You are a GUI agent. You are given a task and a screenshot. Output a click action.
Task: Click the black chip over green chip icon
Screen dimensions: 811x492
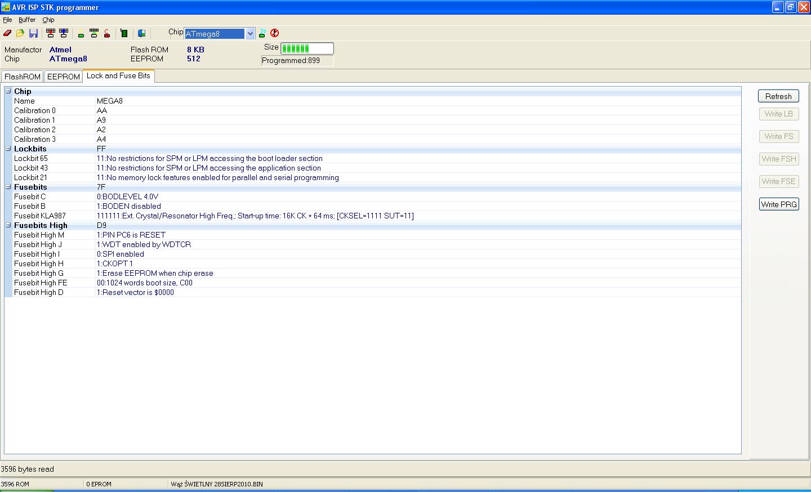(x=94, y=33)
